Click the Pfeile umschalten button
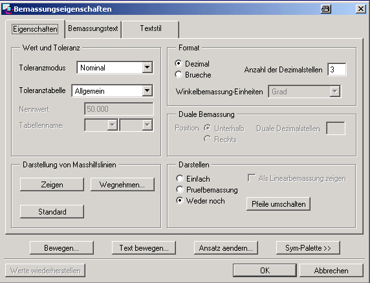This screenshot has width=370, height=283. pos(278,204)
